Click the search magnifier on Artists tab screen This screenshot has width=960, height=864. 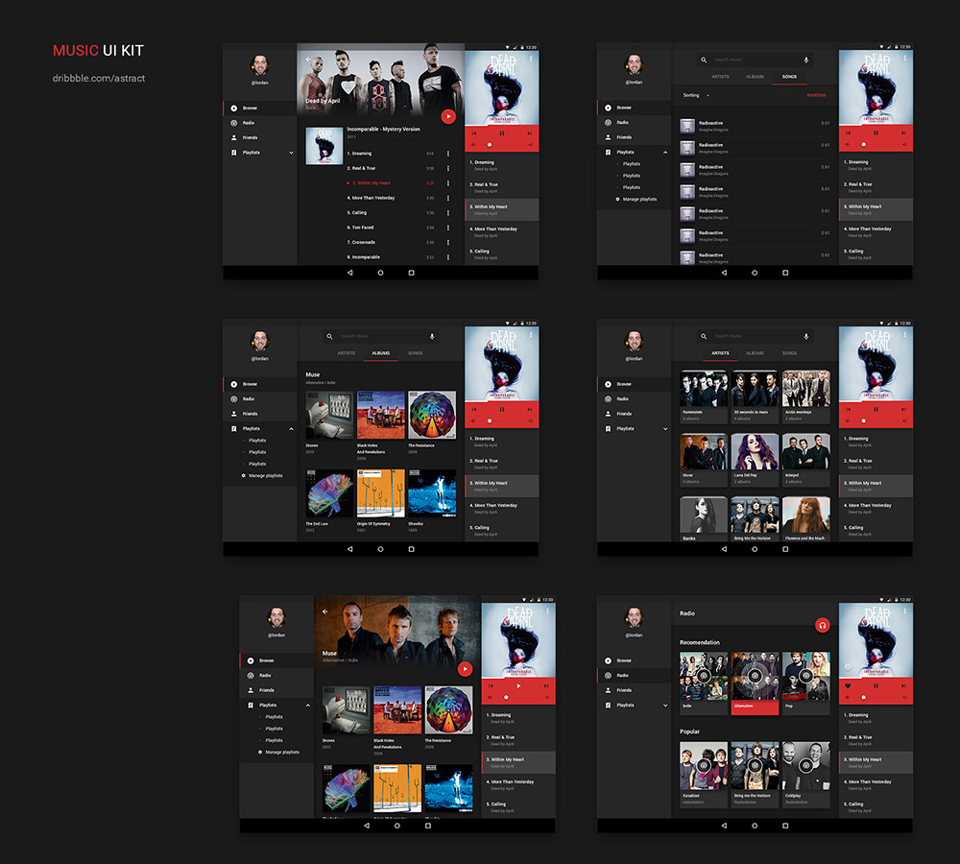pos(704,336)
